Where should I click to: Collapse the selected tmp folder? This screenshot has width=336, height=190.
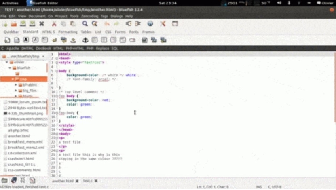tap(13, 79)
